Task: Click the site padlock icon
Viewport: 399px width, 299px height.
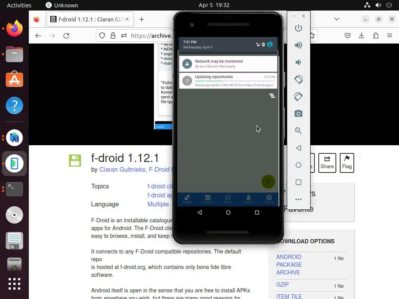Action: click(x=113, y=35)
